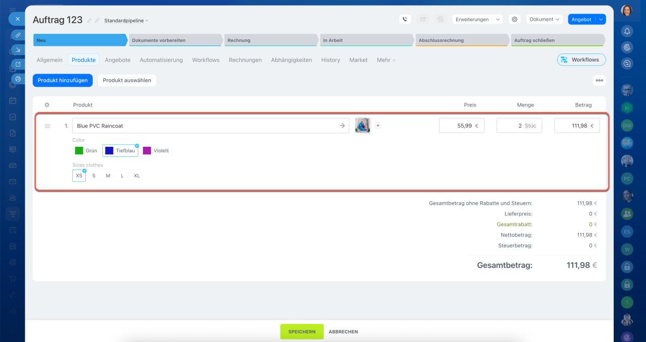Click the email envelope icon button
Viewport: 646px width, 342px height.
[423, 19]
